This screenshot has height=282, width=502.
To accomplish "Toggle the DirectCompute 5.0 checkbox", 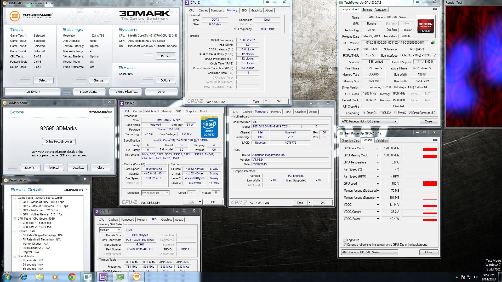I will [x=410, y=113].
